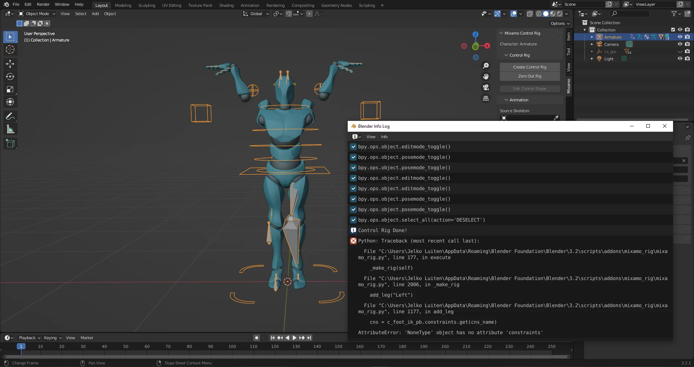The width and height of the screenshot is (694, 367).
Task: Open View menu in Info Log
Action: (x=371, y=137)
